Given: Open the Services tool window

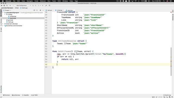Looking at the screenshot, I should pos(16,95).
